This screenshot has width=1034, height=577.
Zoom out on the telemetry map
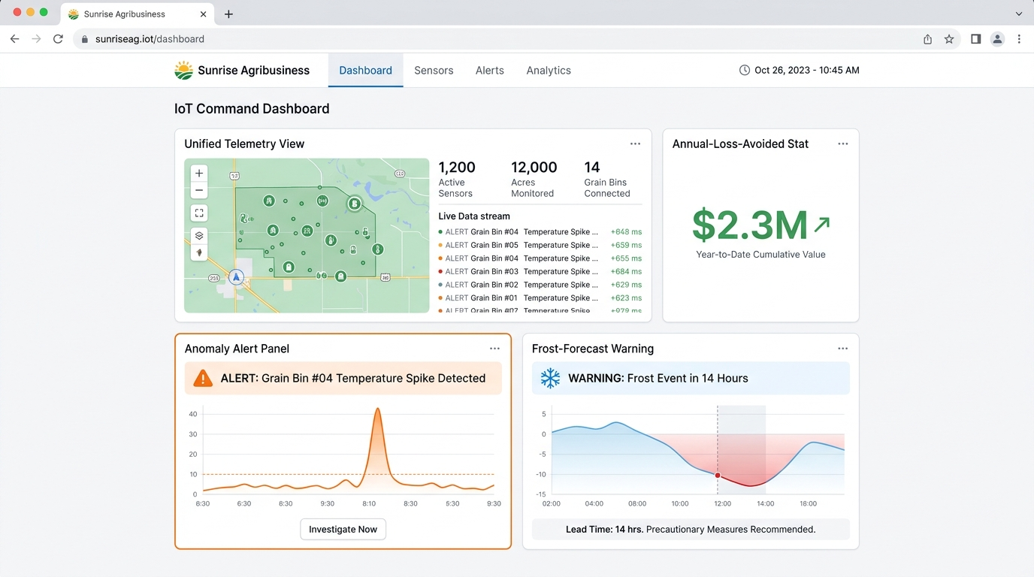[x=199, y=191]
